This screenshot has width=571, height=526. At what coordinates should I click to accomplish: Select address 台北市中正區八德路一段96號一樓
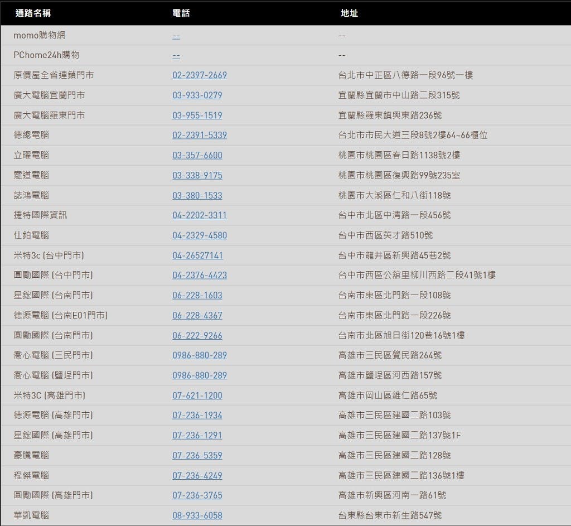tap(406, 75)
